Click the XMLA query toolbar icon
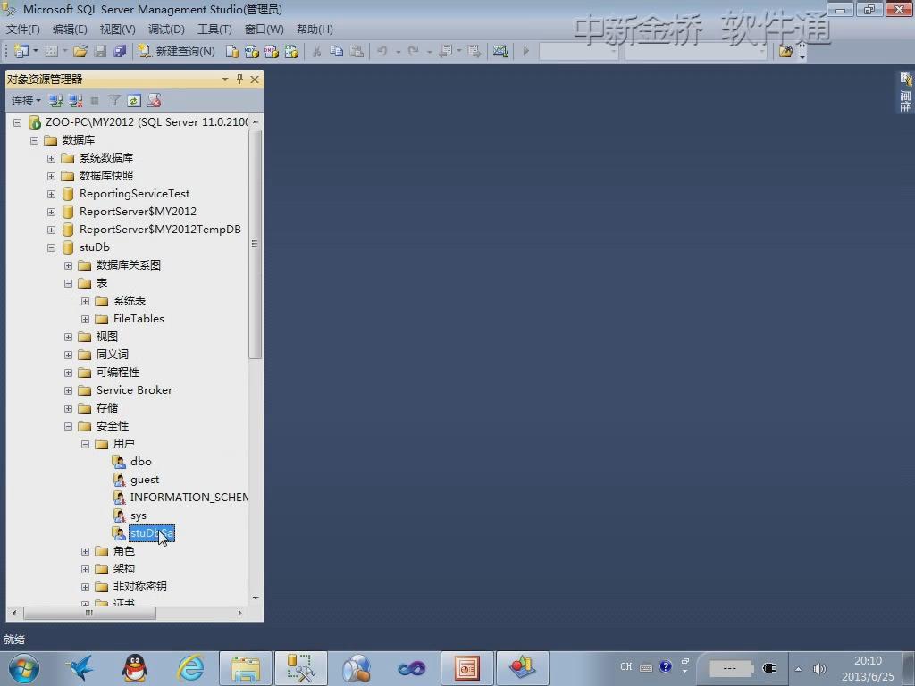The height and width of the screenshot is (686, 915). point(291,51)
